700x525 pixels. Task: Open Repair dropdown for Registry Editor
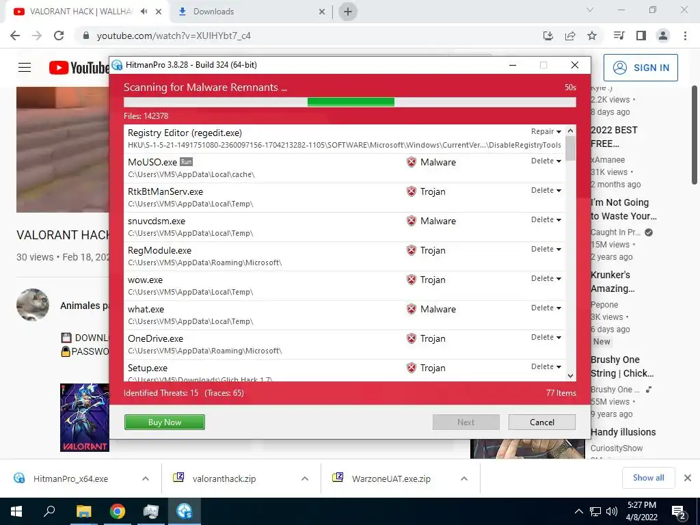coord(546,131)
